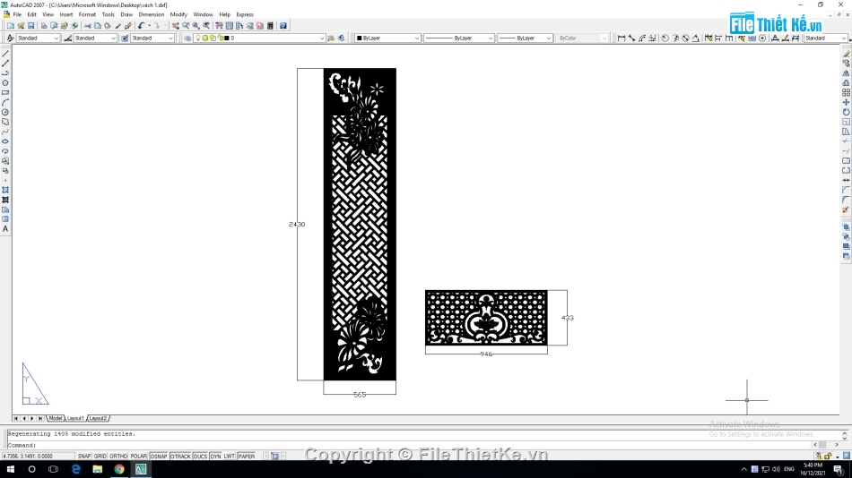Screen dimensions: 852x478
Task: Toggle OSNAP in status bar
Action: tap(159, 457)
